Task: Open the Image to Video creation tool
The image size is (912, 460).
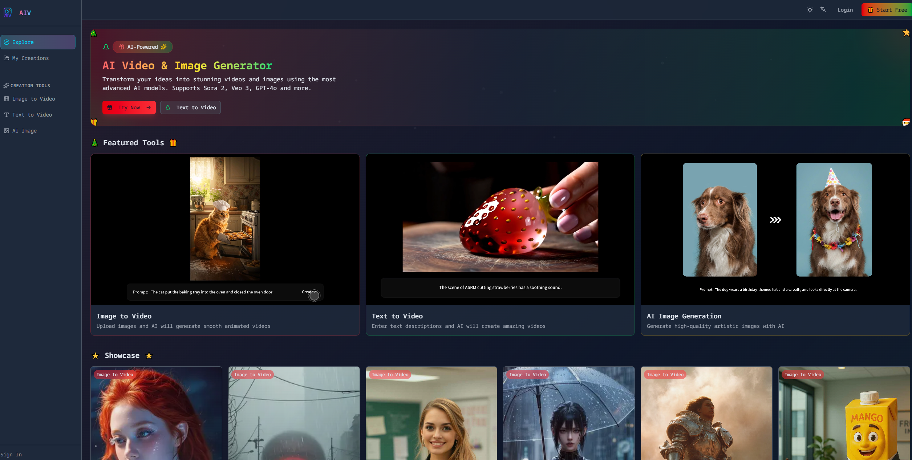Action: click(33, 98)
